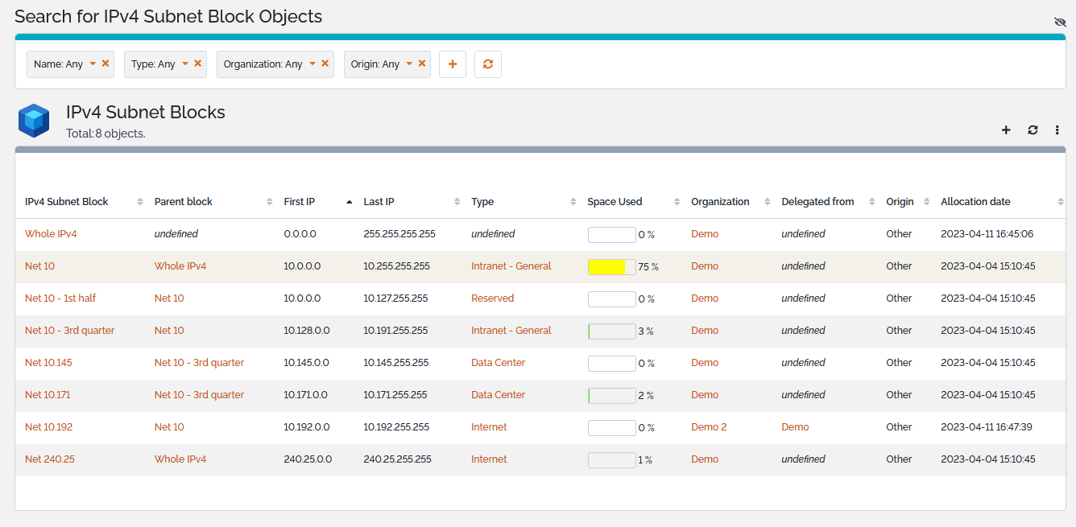The width and height of the screenshot is (1076, 527).
Task: Remove the Origin filter with its X
Action: [x=421, y=64]
